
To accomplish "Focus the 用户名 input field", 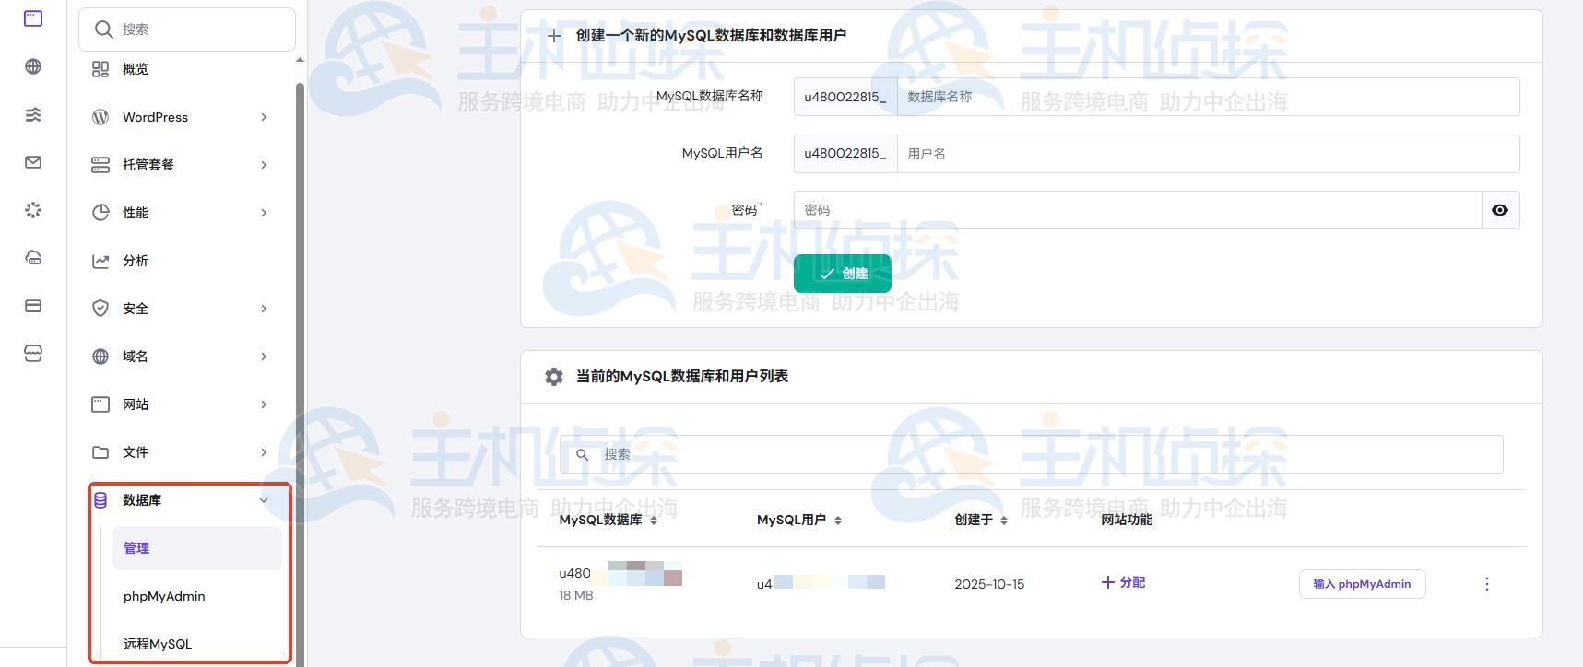I will point(1208,154).
